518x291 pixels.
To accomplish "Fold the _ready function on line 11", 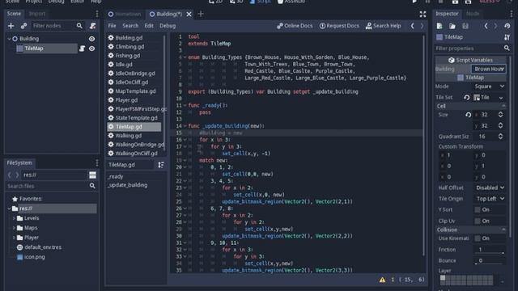I will click(185, 105).
